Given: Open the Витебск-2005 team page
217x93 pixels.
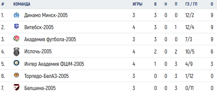Looking at the screenshot, I should [39, 27].
